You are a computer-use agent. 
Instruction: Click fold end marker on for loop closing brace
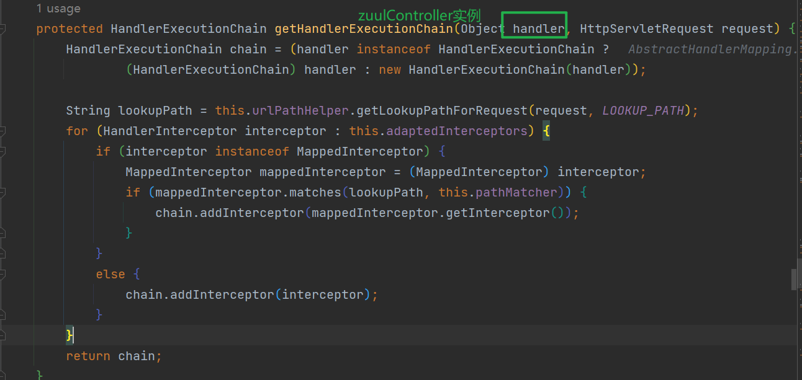point(2,335)
